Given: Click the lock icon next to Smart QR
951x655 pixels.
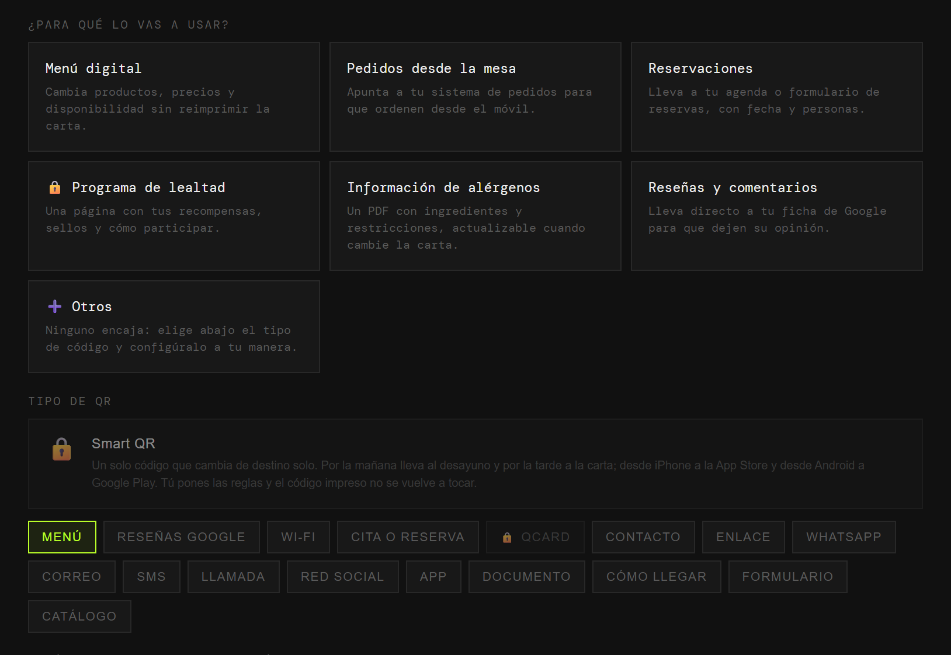Looking at the screenshot, I should click(x=62, y=449).
